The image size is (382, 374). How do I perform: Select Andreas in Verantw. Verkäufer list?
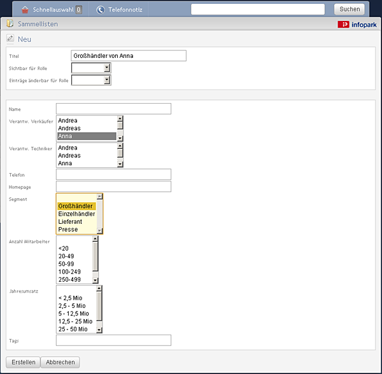(87, 128)
